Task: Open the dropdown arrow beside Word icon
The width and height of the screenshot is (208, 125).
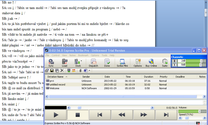Action: [x=89, y=71]
